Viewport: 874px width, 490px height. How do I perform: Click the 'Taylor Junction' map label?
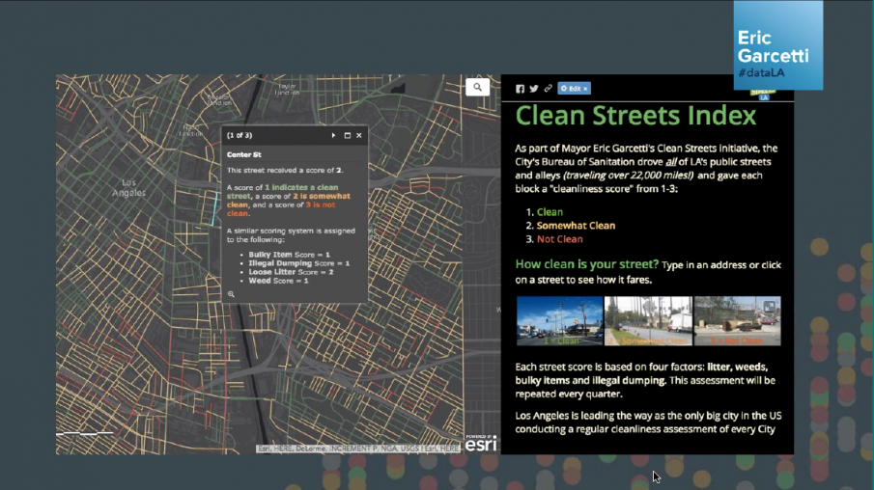287,89
